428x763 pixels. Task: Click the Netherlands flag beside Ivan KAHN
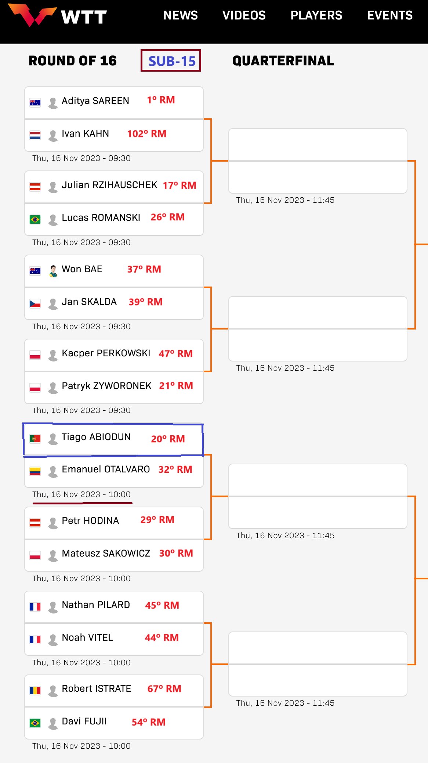[35, 135]
